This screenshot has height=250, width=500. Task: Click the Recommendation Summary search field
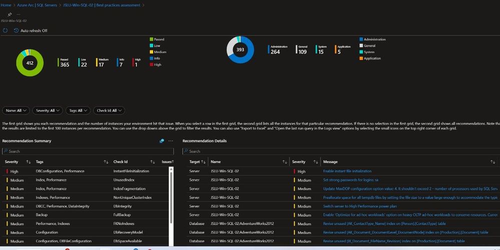click(x=88, y=151)
